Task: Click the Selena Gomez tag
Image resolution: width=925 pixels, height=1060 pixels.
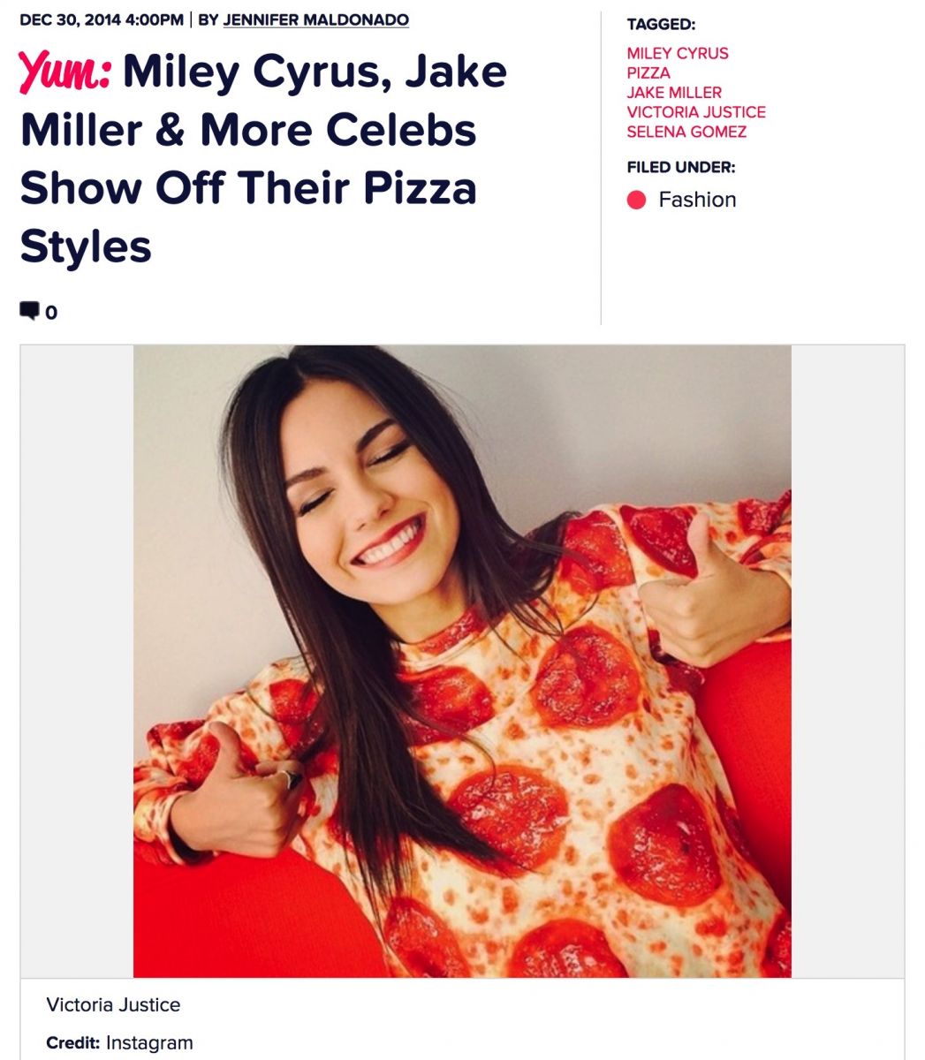Action: click(686, 132)
